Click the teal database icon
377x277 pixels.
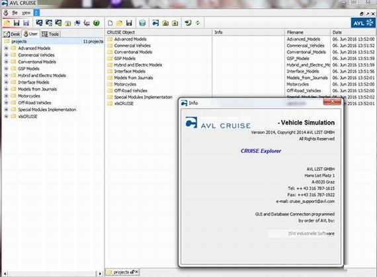(x=142, y=23)
